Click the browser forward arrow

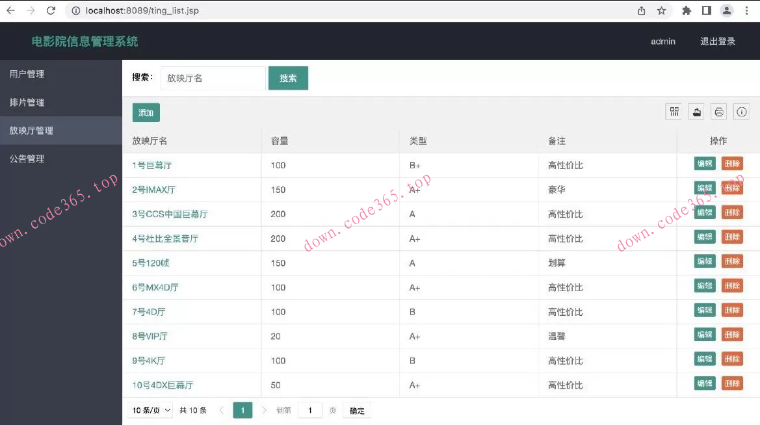[x=31, y=10]
